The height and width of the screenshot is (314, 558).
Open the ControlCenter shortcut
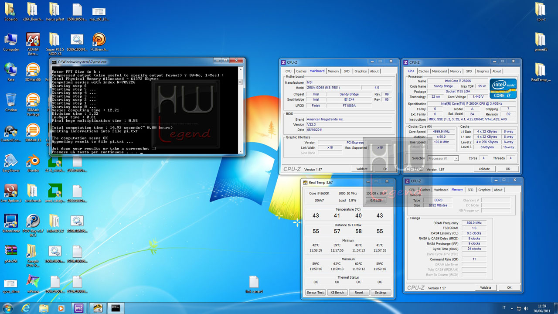(x=11, y=133)
